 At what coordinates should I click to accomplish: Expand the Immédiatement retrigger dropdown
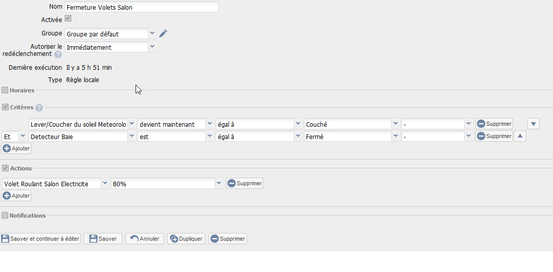click(x=152, y=47)
